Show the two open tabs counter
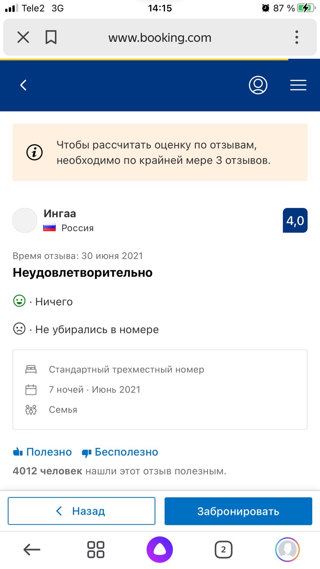 click(x=223, y=550)
